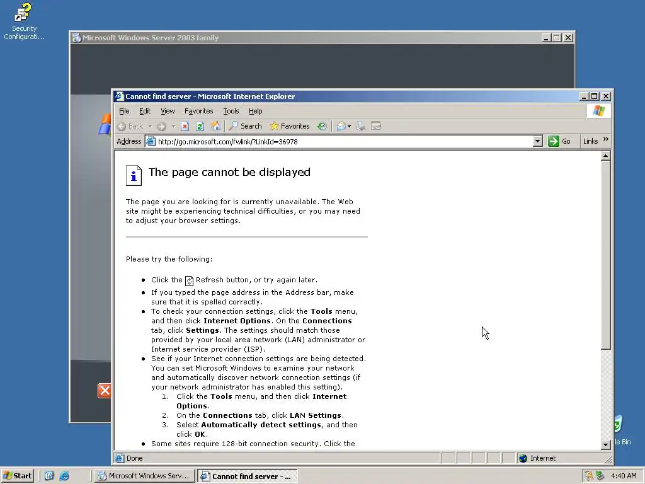Viewport: 645px width, 484px height.
Task: Launch Internet Explorer from quick launch
Action: (x=64, y=476)
